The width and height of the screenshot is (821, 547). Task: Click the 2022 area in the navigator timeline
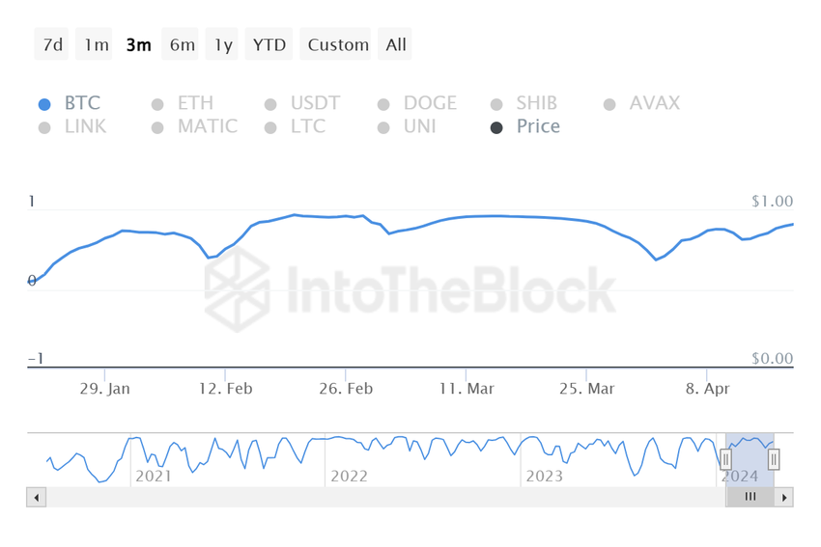point(349,476)
